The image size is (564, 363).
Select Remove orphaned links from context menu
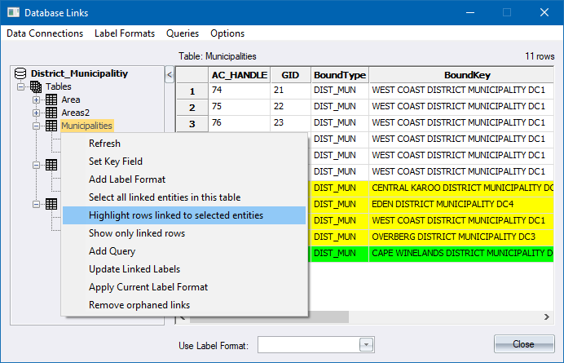139,305
